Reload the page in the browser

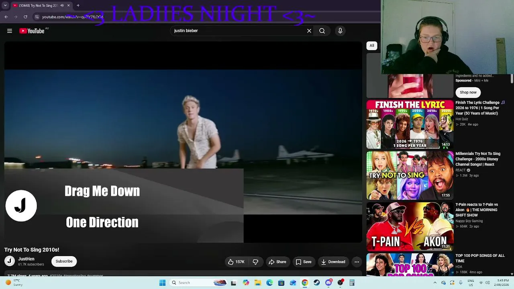point(25,17)
